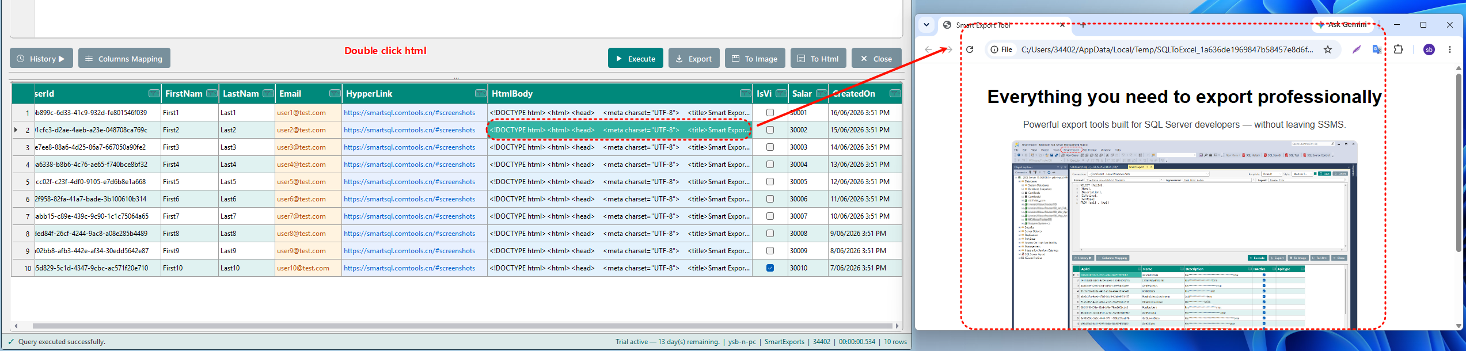Select the user3@test.com email cell
The height and width of the screenshot is (351, 1466).
point(309,147)
